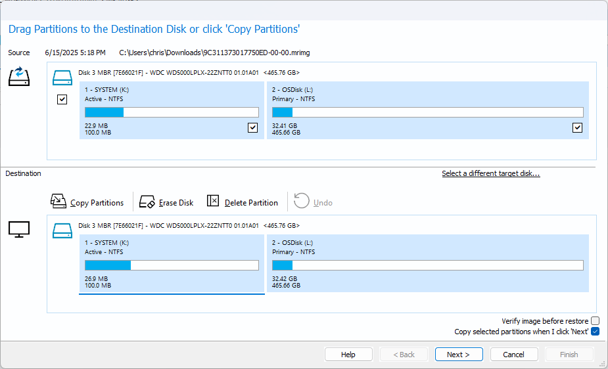Enable Verify image before restore
This screenshot has width=608, height=369.
point(595,321)
